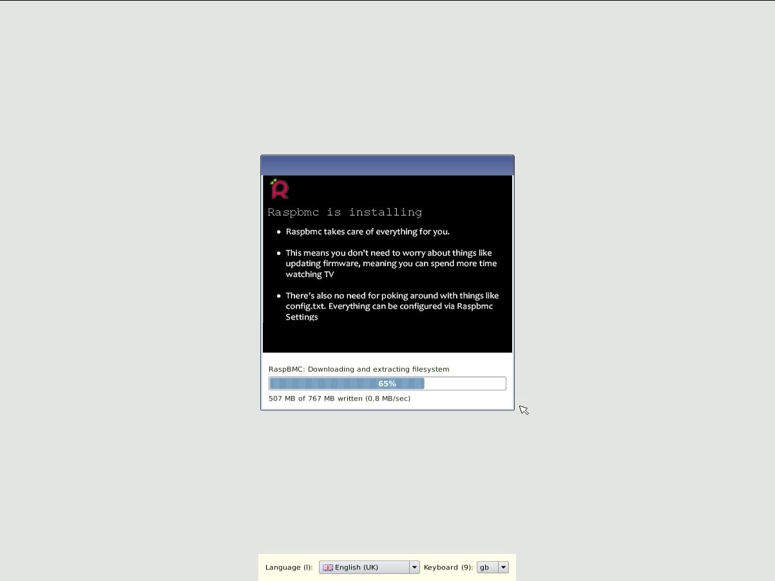Open the Language dropdown showing English (UK)

click(369, 567)
